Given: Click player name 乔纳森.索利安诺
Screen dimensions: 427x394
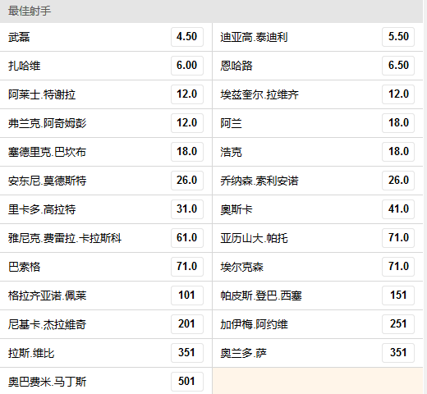Looking at the screenshot, I should 259,181.
